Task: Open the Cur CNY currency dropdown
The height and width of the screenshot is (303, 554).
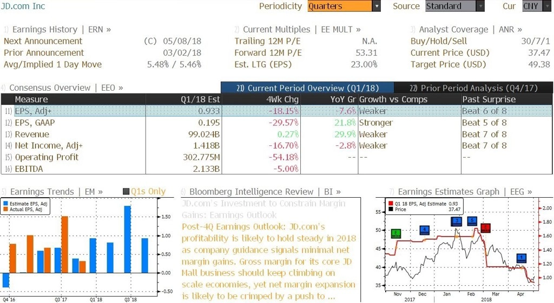Action: (536, 6)
